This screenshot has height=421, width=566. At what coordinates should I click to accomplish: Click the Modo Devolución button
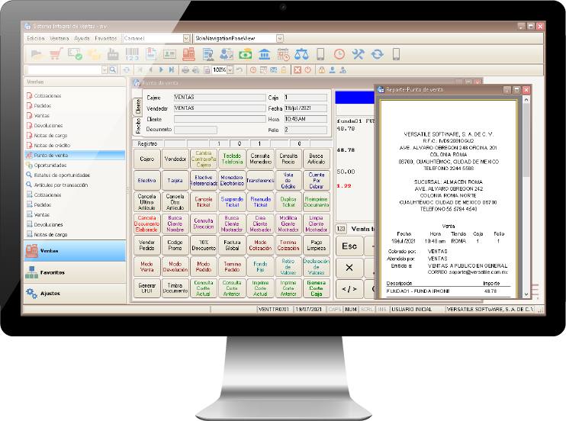point(175,267)
